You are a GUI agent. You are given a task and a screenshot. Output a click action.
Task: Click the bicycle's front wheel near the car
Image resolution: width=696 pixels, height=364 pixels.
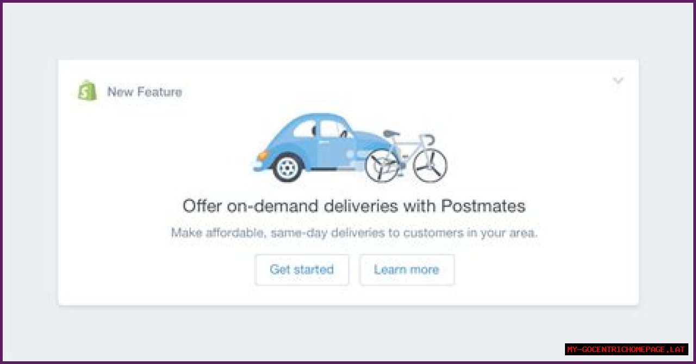click(382, 166)
